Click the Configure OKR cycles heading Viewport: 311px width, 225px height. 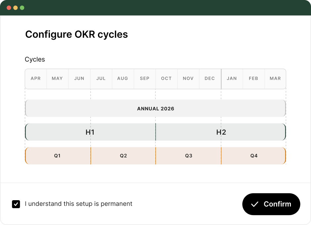pos(76,34)
